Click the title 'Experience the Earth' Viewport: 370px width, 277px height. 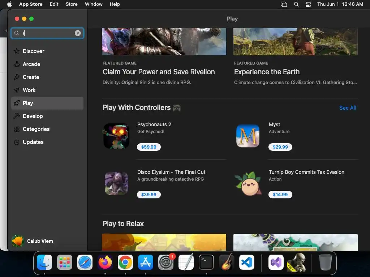pyautogui.click(x=267, y=72)
